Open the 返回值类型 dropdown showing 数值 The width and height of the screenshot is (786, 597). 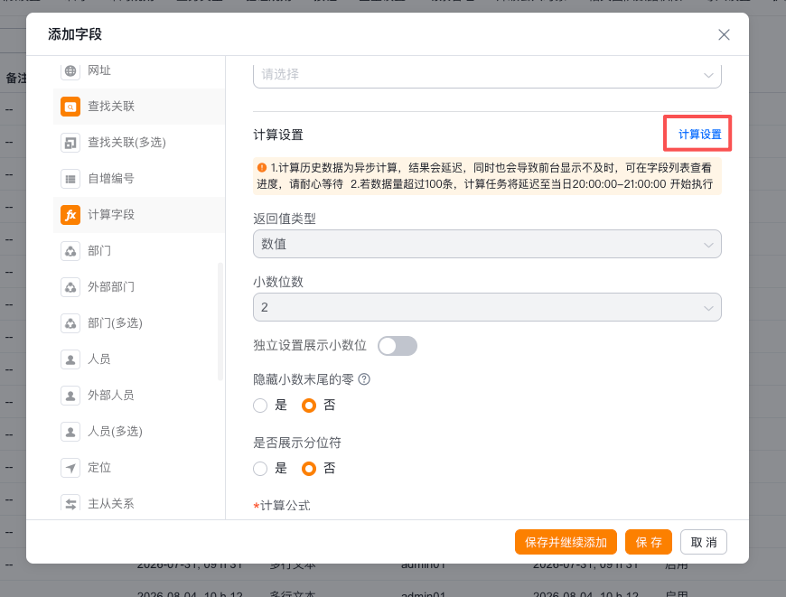click(487, 244)
